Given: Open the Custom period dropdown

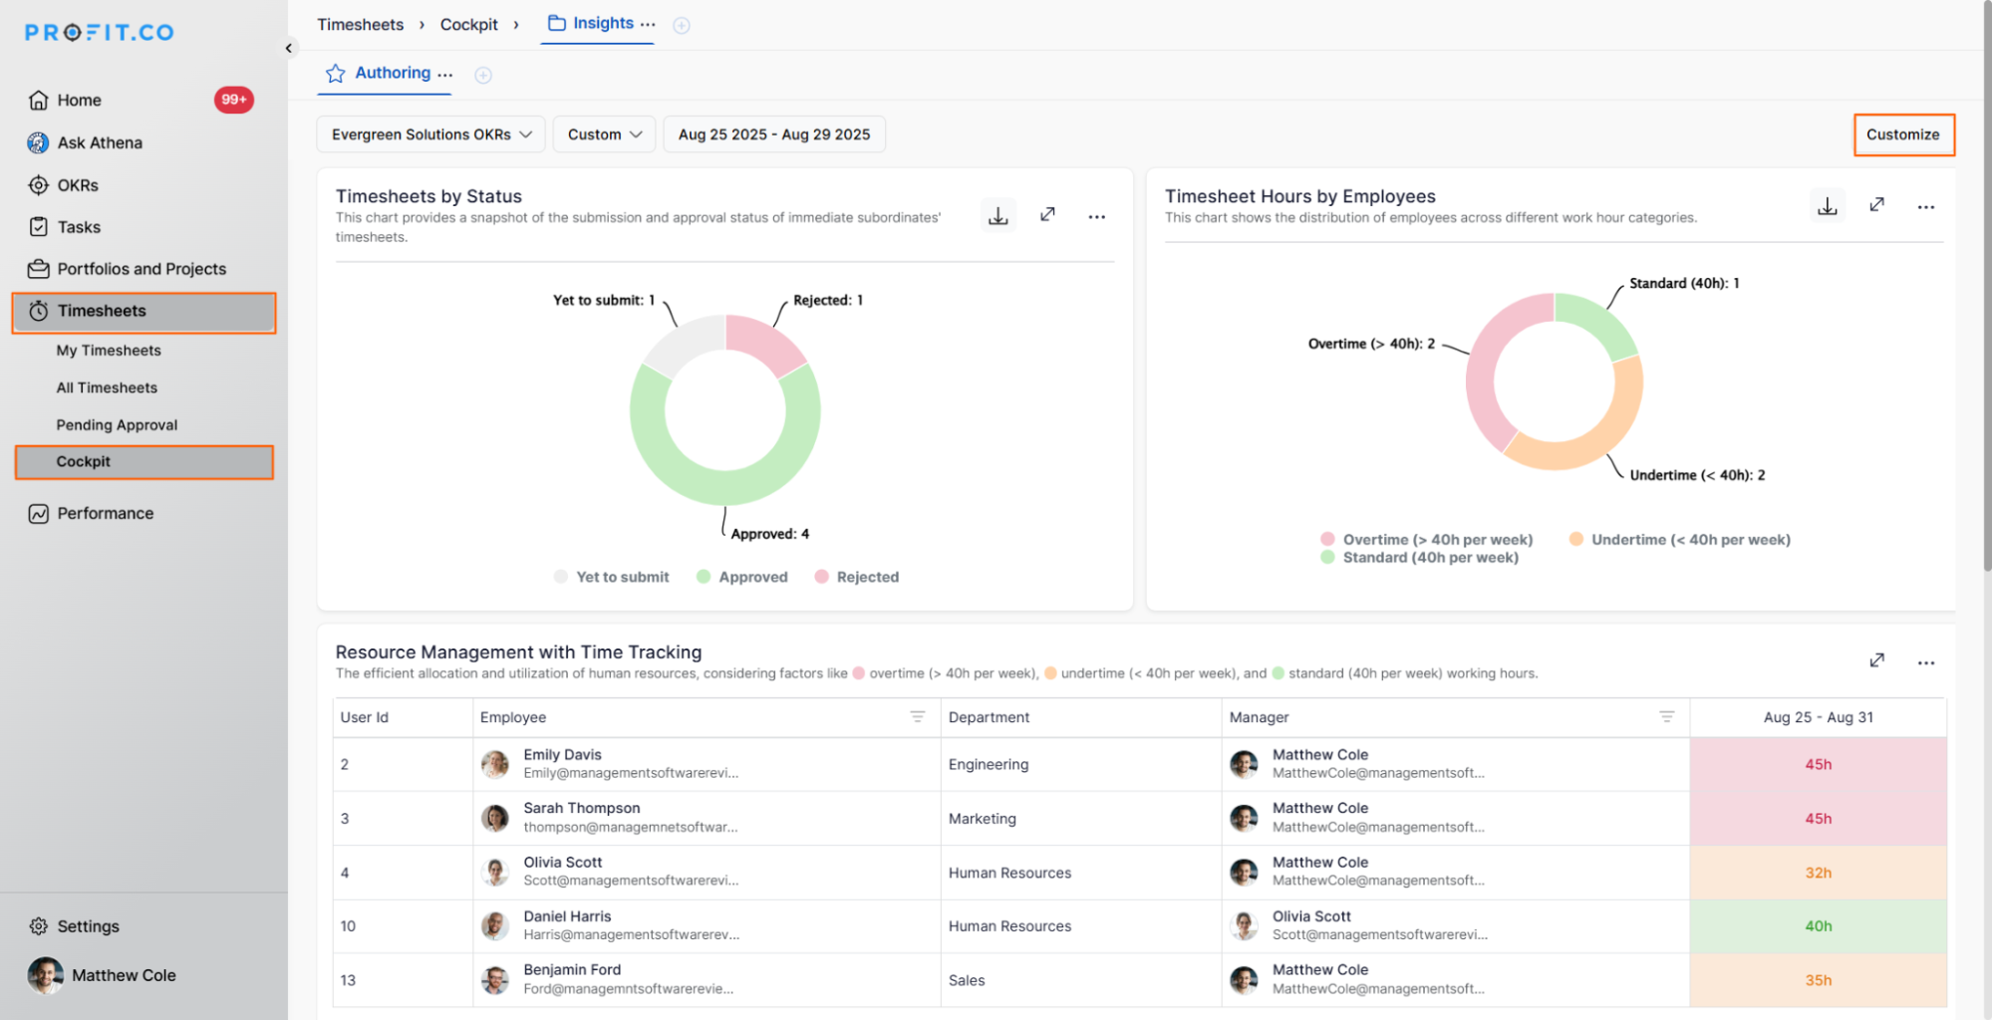Looking at the screenshot, I should click(x=604, y=134).
